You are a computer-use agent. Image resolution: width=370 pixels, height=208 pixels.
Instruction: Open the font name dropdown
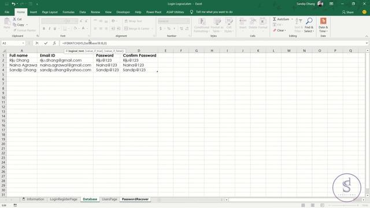(64, 21)
